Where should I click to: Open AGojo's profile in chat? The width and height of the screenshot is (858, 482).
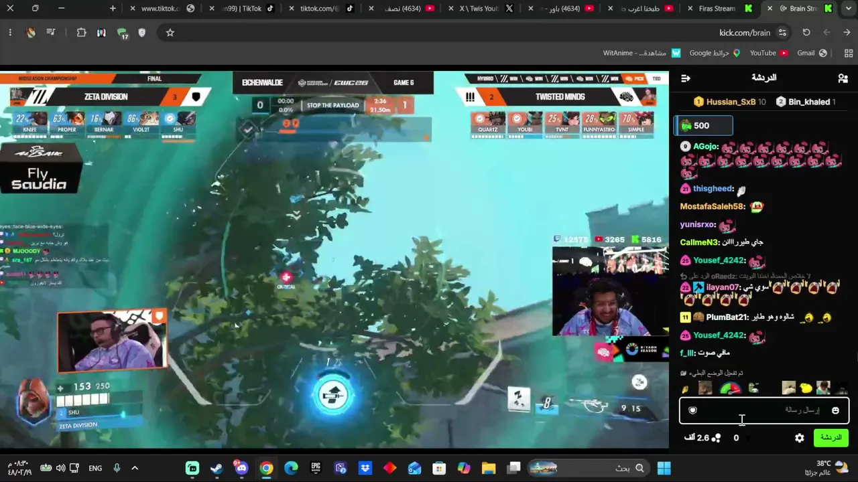[x=706, y=147]
